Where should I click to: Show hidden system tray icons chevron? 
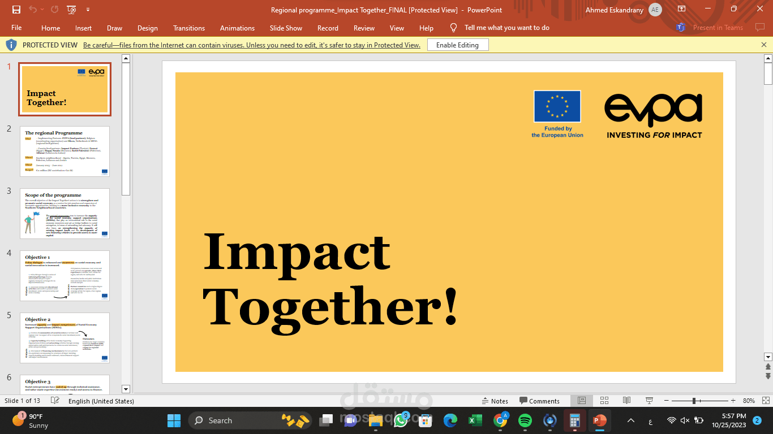click(x=632, y=420)
